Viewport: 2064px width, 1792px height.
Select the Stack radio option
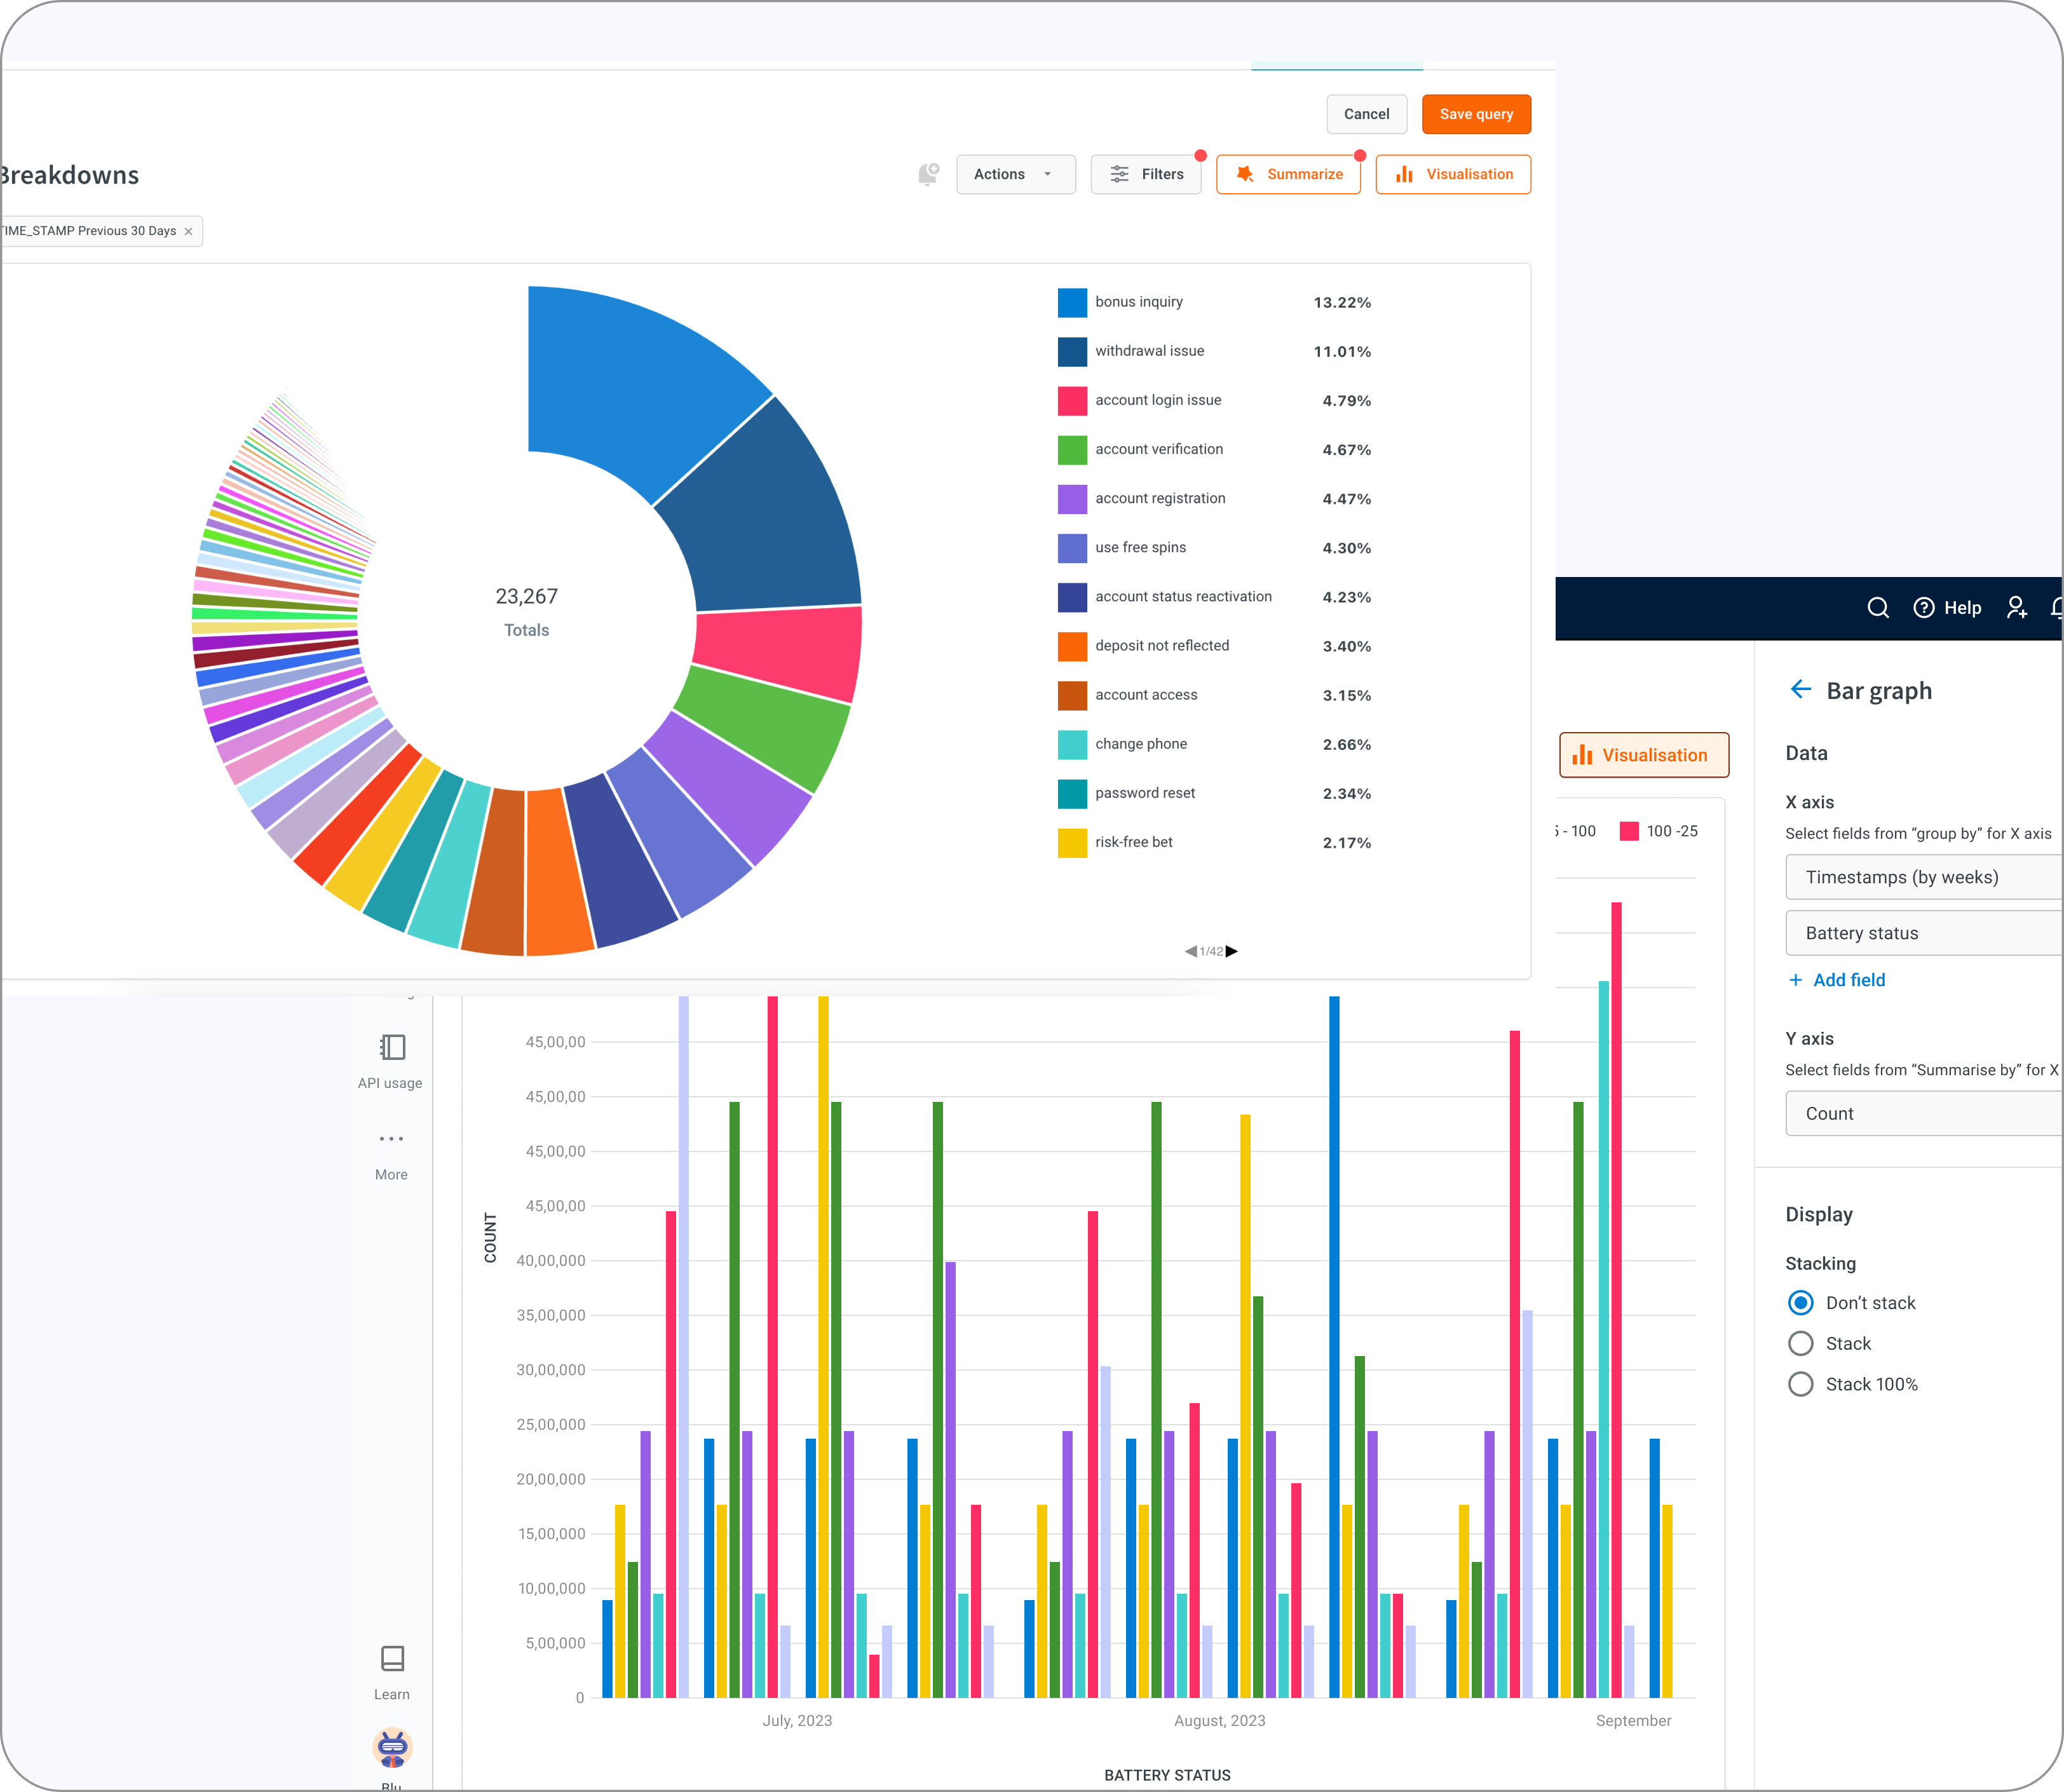point(1800,1344)
